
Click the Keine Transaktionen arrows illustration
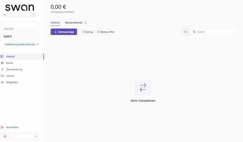click(x=143, y=87)
